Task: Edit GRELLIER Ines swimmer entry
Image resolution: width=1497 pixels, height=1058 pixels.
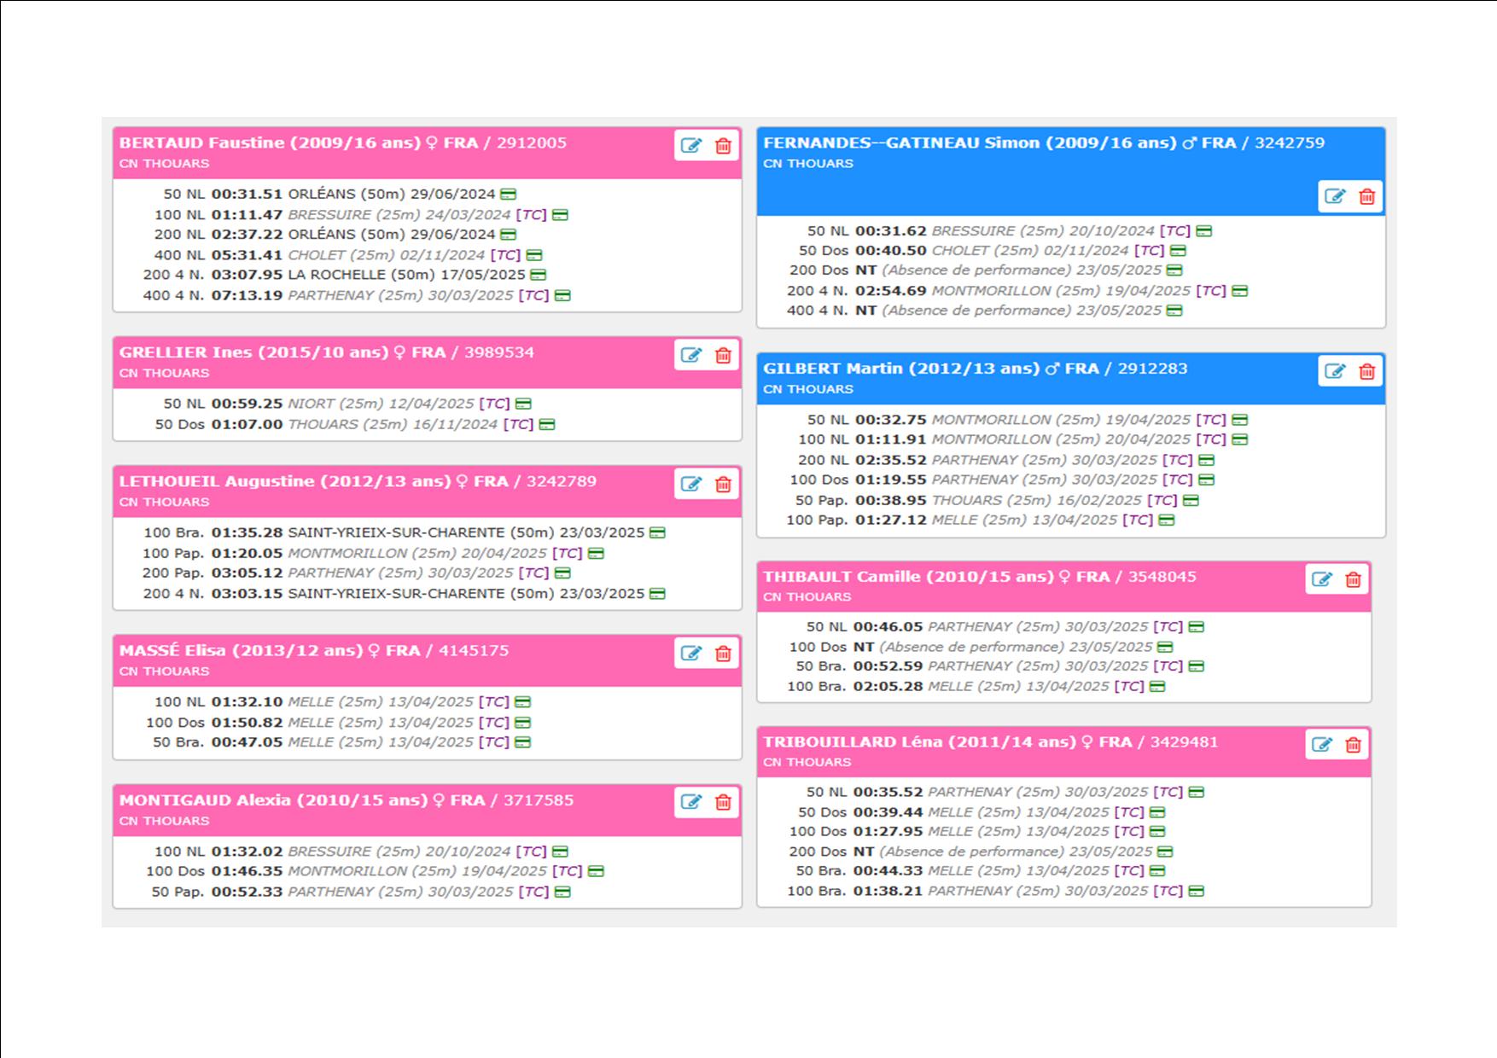Action: point(691,355)
